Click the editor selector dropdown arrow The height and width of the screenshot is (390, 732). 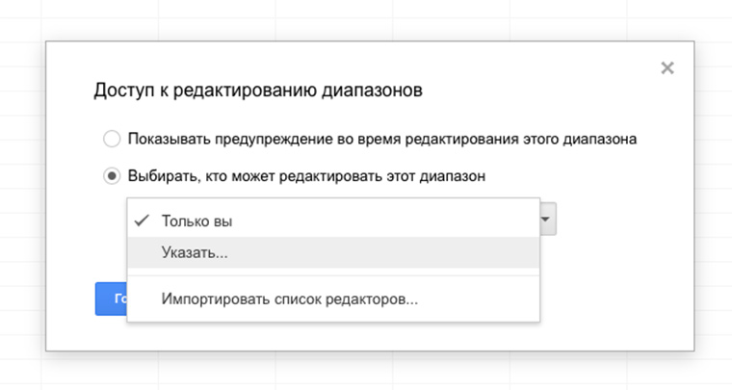pyautogui.click(x=547, y=219)
